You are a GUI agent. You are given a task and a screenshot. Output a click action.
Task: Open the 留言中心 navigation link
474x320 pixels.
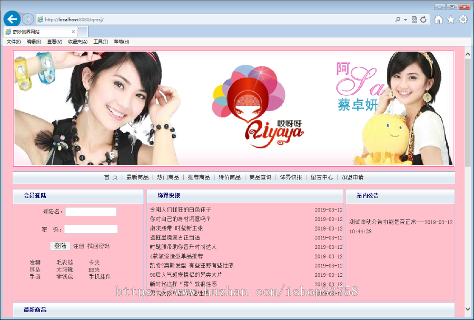coord(322,177)
